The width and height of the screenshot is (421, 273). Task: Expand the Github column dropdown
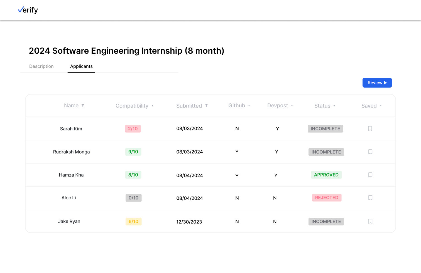[x=249, y=106]
